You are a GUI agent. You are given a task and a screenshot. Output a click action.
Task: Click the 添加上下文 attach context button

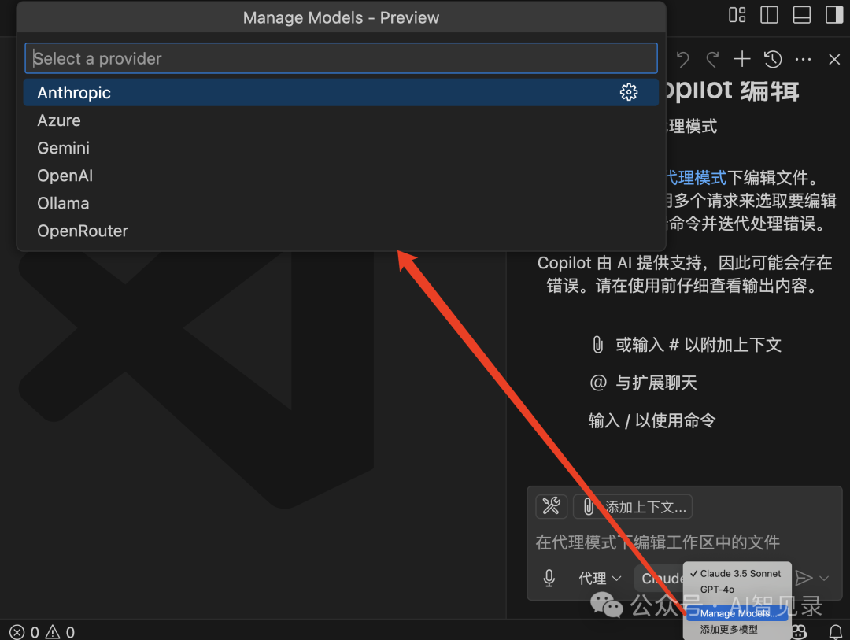(x=633, y=506)
